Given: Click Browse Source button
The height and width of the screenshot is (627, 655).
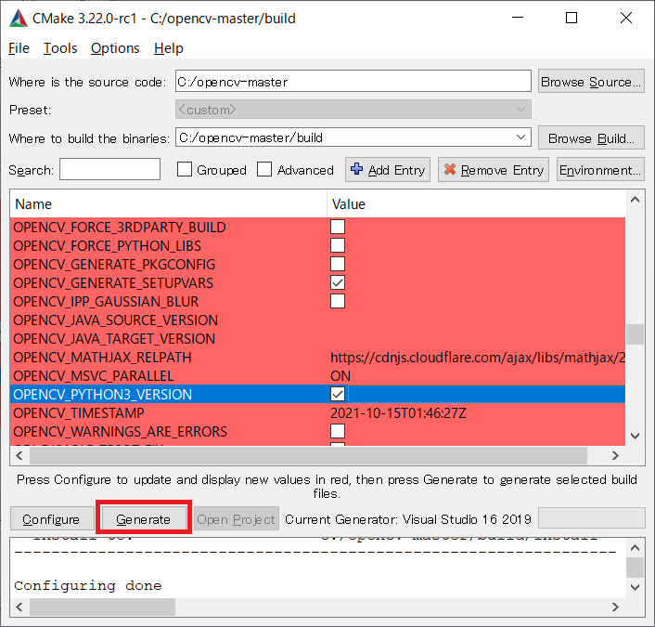Looking at the screenshot, I should 591,81.
